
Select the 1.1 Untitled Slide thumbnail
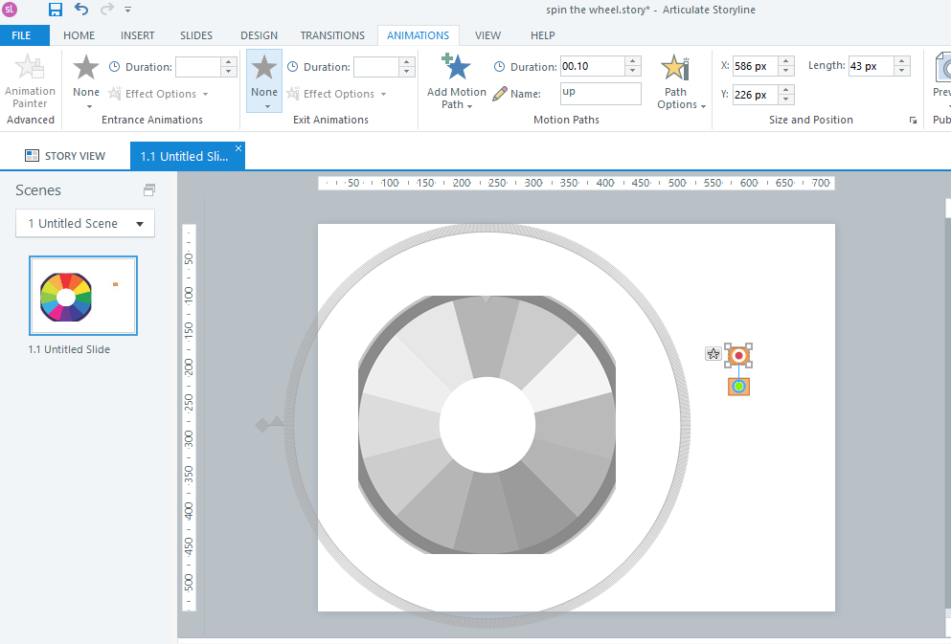click(83, 296)
